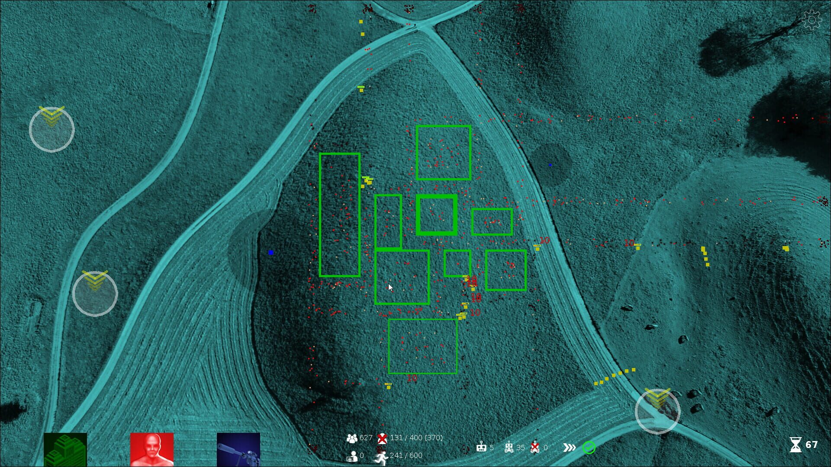Screen dimensions: 831x467
Task: Open the red human figure panel
Action: pyautogui.click(x=152, y=450)
